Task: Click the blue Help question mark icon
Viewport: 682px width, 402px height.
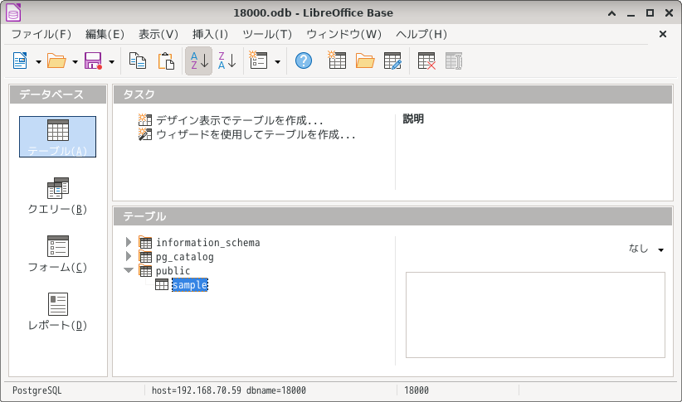Action: [x=303, y=61]
